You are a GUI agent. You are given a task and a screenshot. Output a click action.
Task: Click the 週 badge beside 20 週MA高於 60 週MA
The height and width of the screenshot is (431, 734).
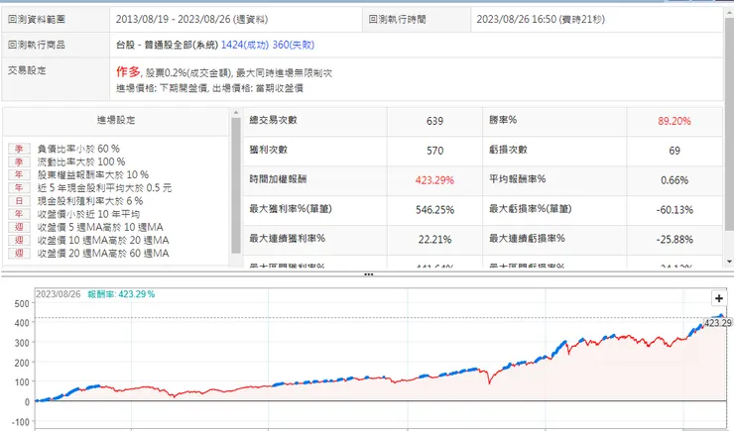19,254
